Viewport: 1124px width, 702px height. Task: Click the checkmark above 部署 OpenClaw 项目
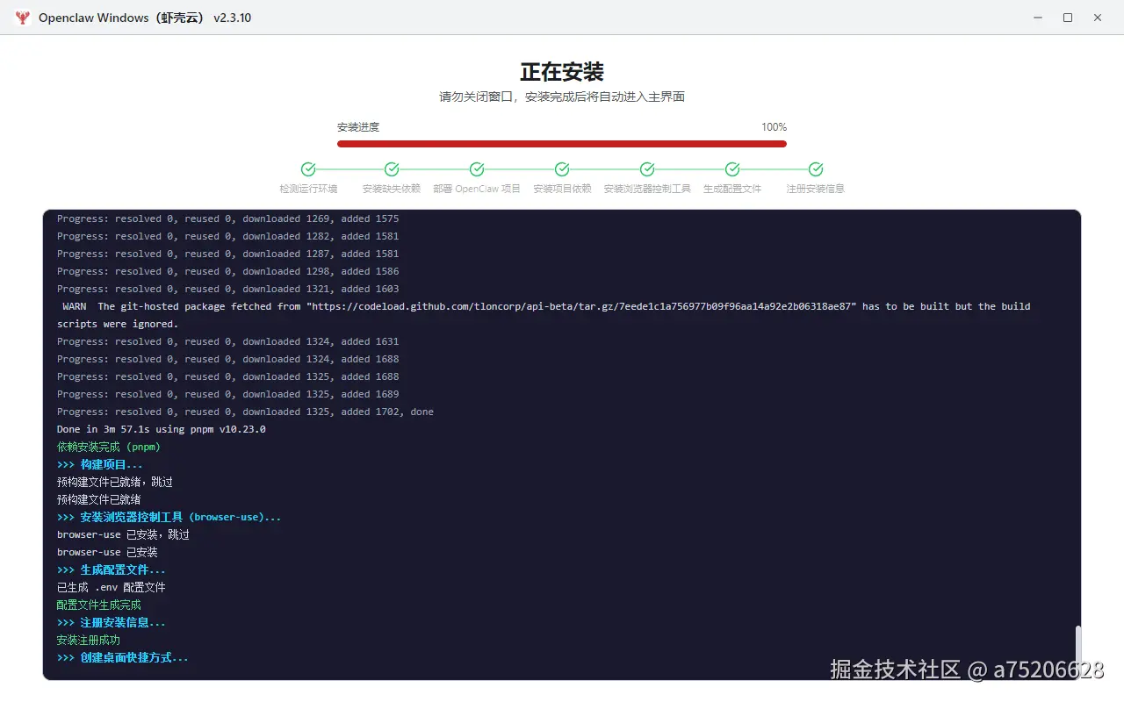point(477,169)
